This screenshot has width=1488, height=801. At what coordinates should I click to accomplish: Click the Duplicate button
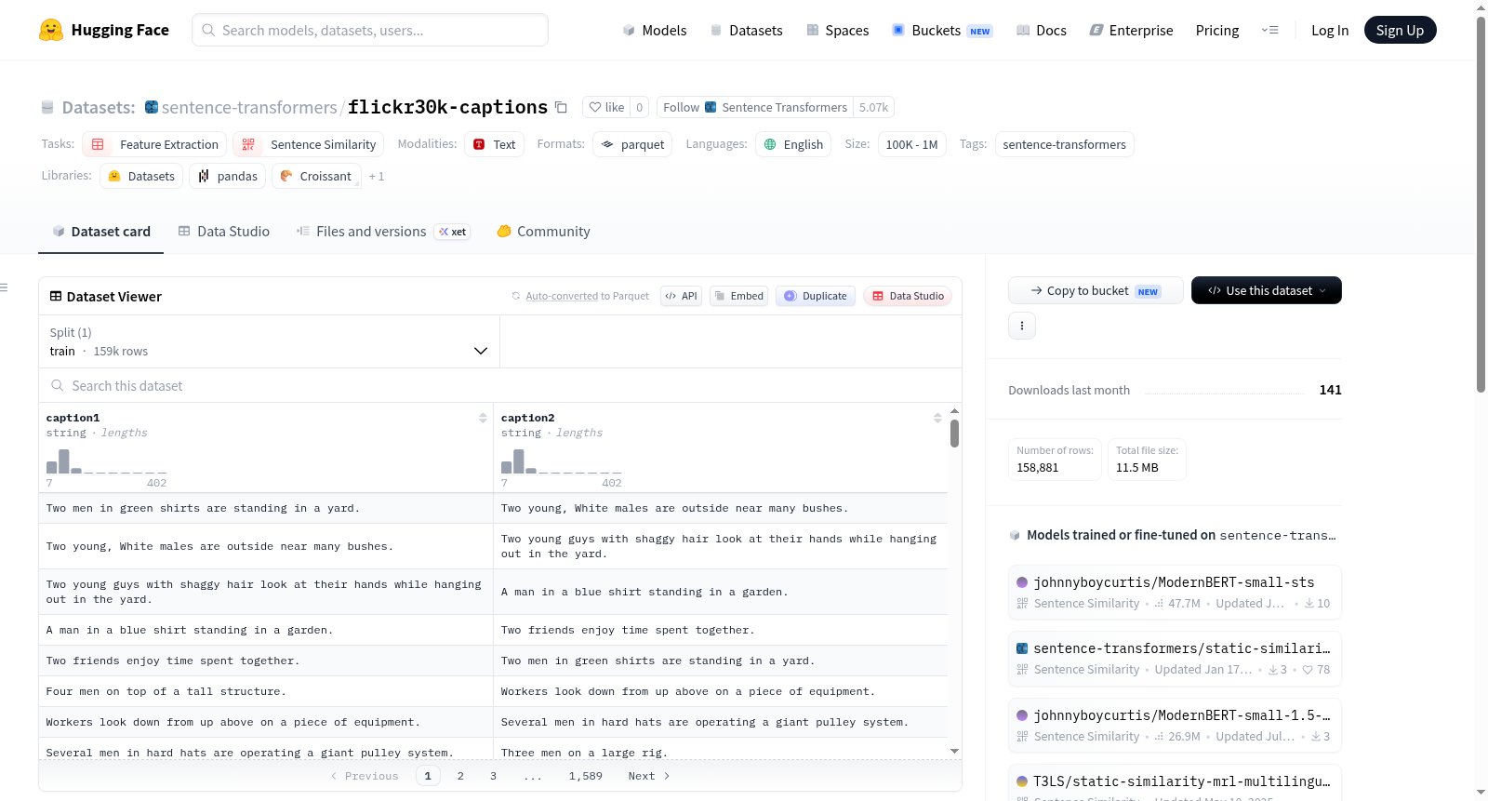[816, 296]
